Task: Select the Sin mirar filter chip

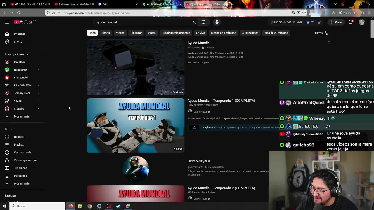Action: pyautogui.click(x=136, y=33)
